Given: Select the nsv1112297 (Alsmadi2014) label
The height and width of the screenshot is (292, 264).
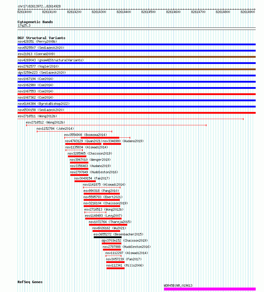Looking at the screenshot, I should [127, 253].
